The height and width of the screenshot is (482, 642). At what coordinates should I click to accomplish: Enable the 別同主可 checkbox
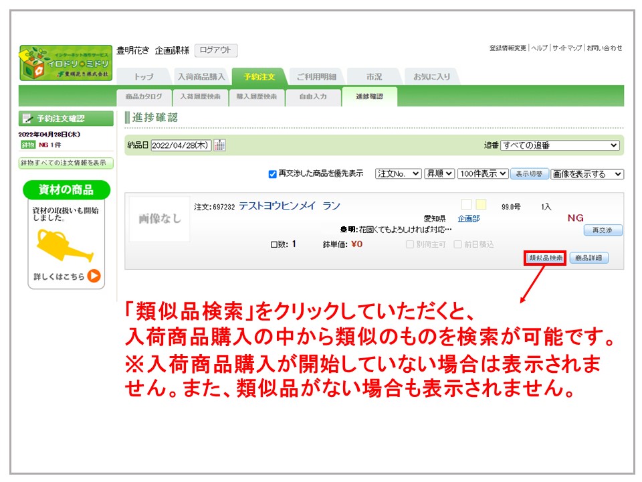click(x=410, y=244)
